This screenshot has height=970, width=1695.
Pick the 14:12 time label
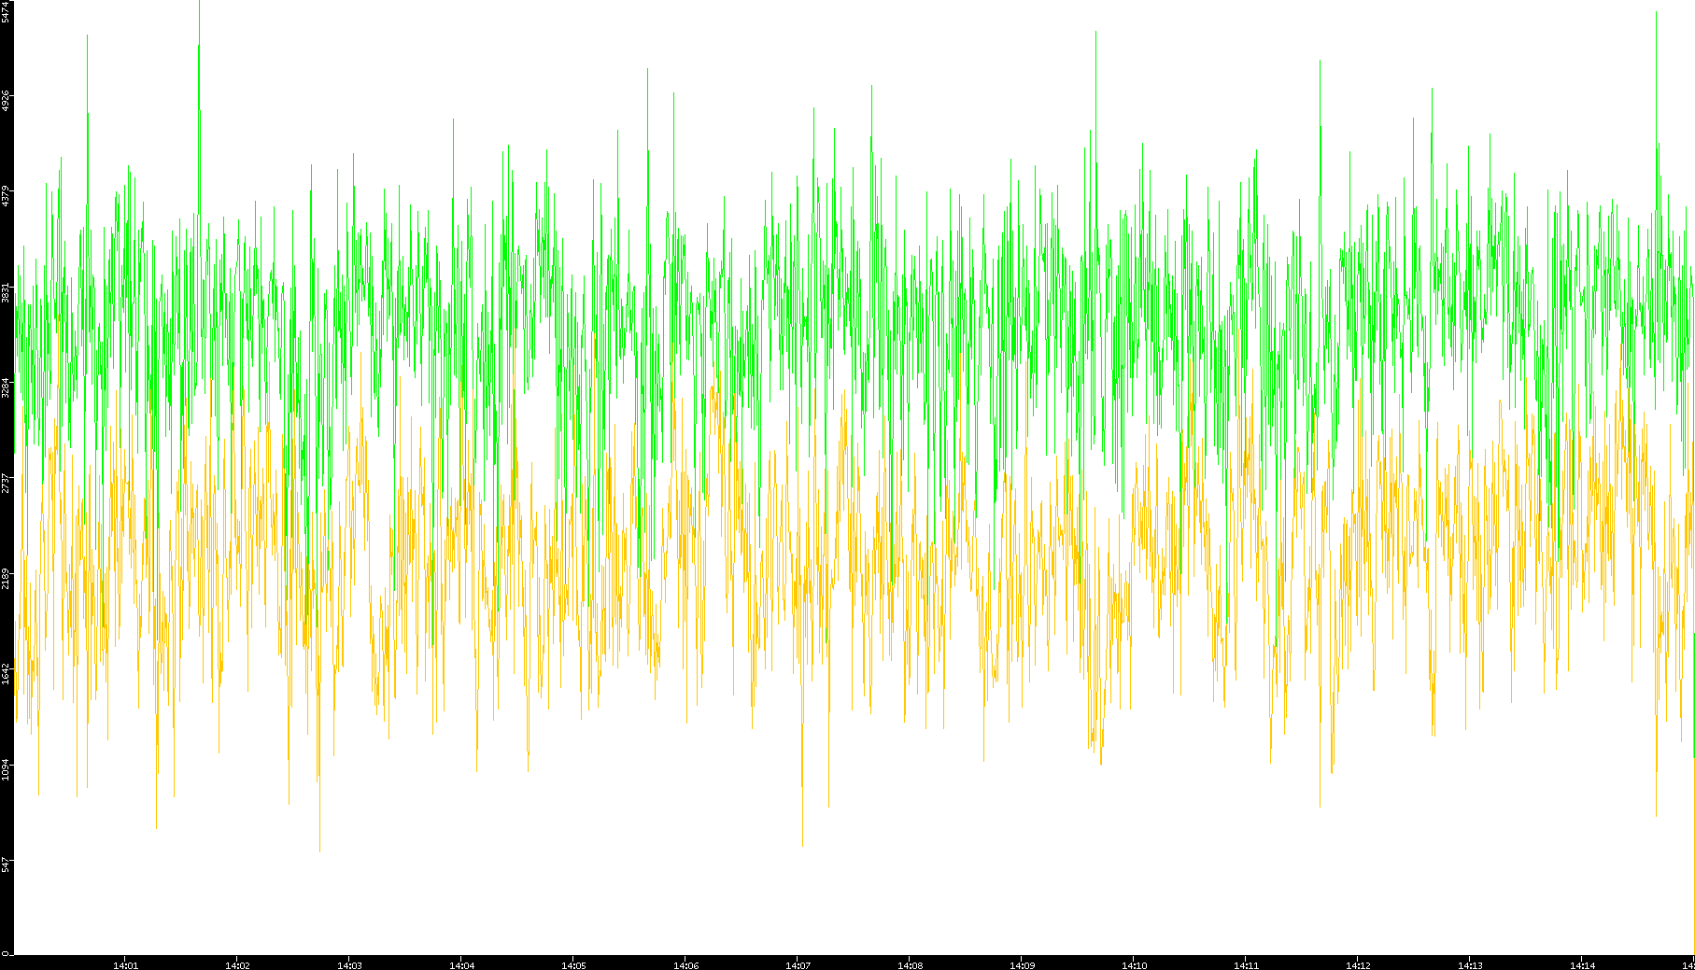pyautogui.click(x=1358, y=965)
